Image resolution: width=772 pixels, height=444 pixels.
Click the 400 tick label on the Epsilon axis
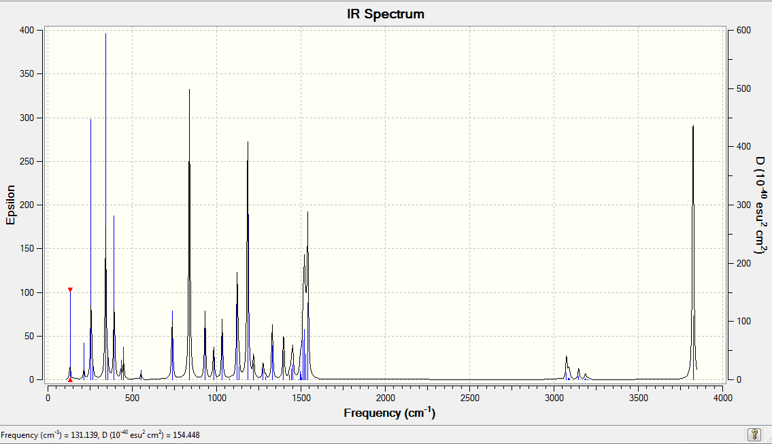[x=27, y=30]
